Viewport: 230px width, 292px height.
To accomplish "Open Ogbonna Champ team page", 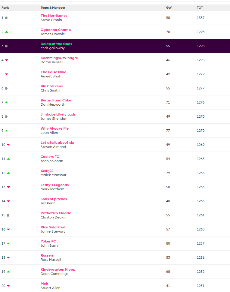I will click(56, 30).
